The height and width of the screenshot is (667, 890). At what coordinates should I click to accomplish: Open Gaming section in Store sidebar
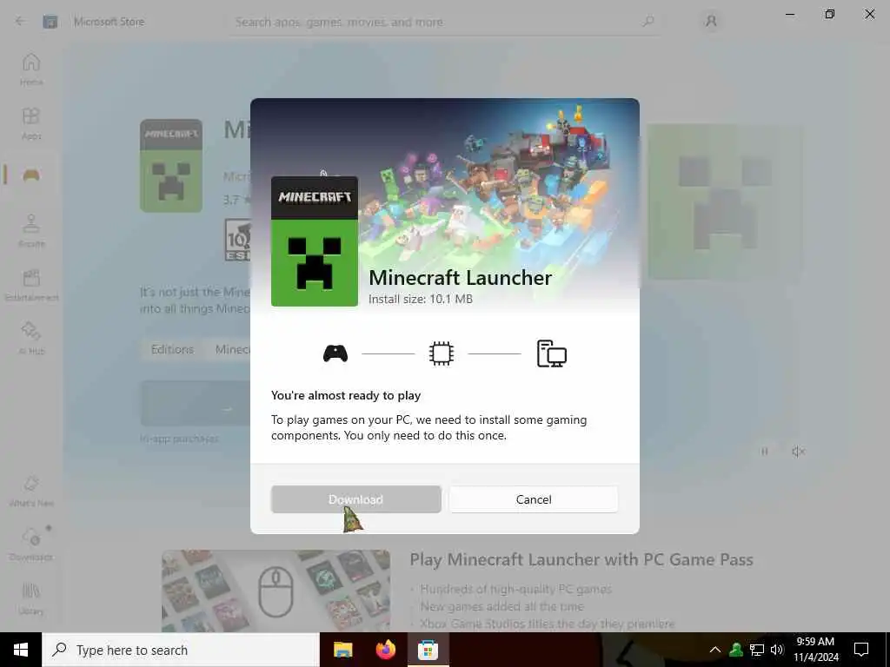(x=31, y=175)
